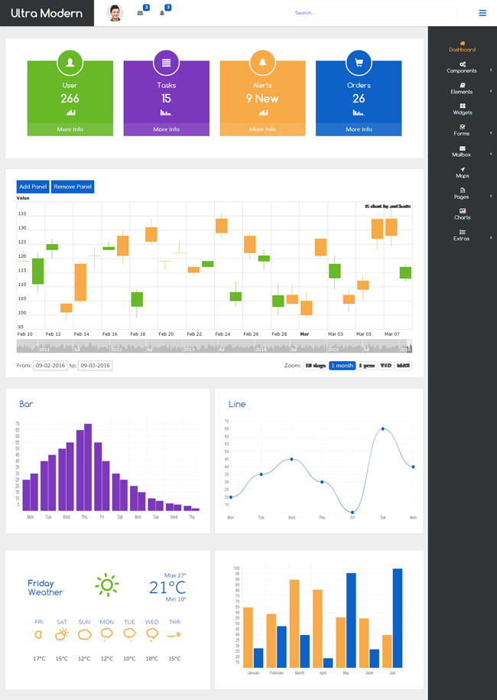Select the 10 days zoom option
The height and width of the screenshot is (700, 497).
(x=316, y=366)
